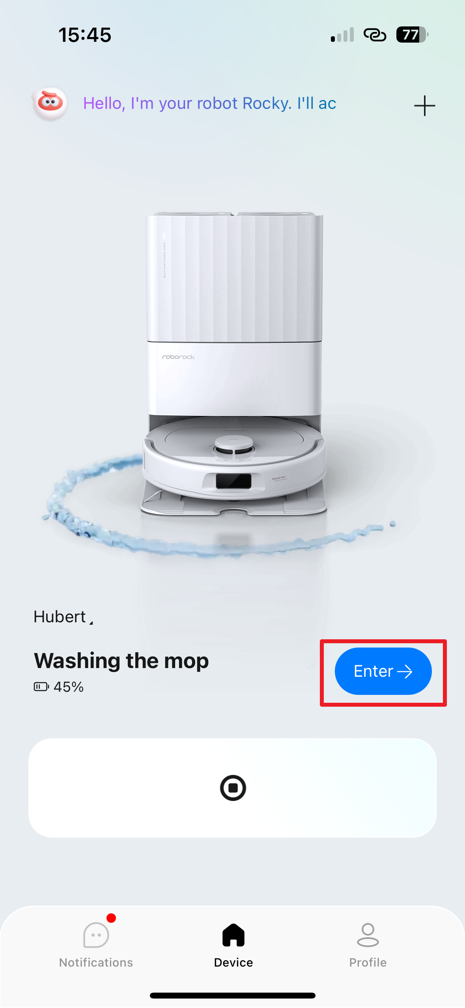Screen dimensions: 465x1008
Task: Open the Notifications chat bubble icon
Action: click(96, 935)
